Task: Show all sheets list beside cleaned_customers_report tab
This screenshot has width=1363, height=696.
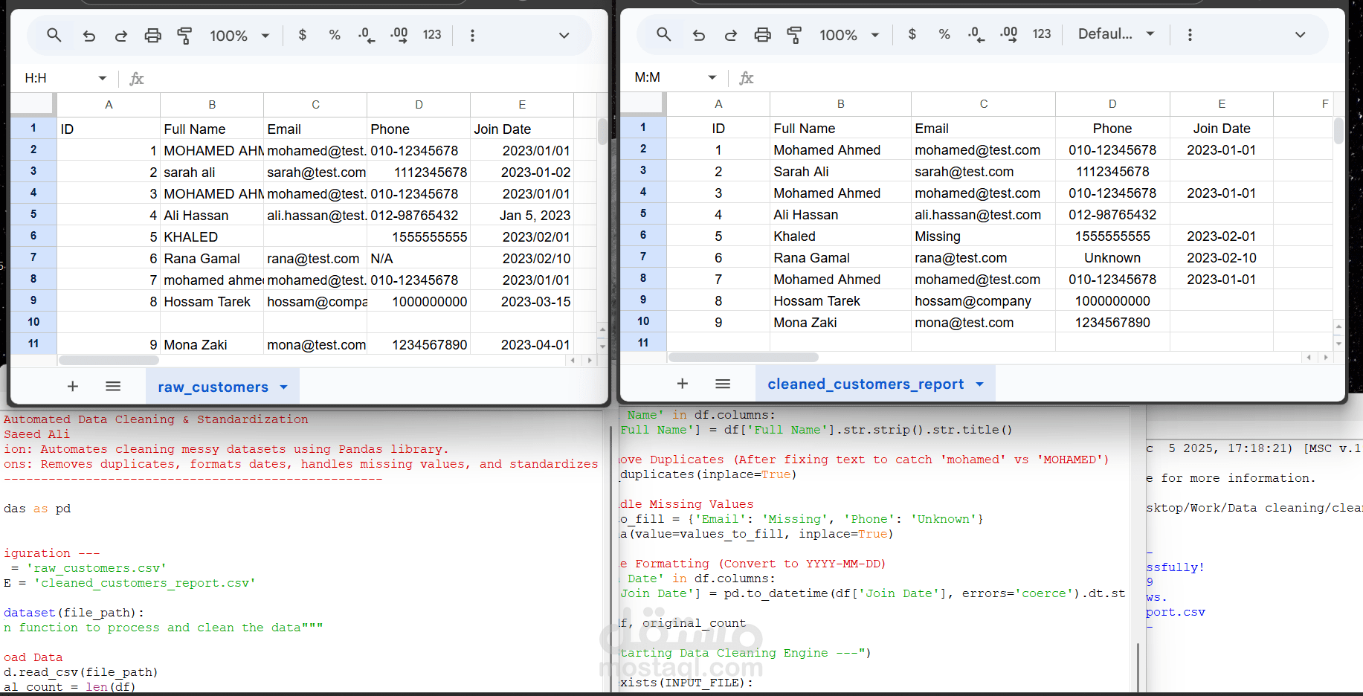Action: 723,383
